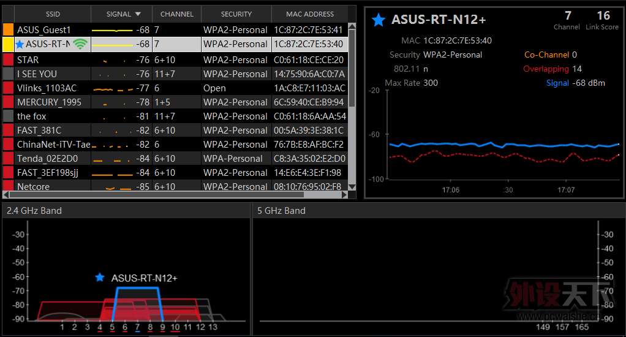
Task: Click the SSID column header
Action: [53, 14]
